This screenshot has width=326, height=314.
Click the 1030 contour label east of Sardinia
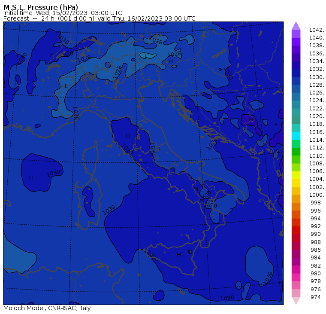[x=109, y=210]
